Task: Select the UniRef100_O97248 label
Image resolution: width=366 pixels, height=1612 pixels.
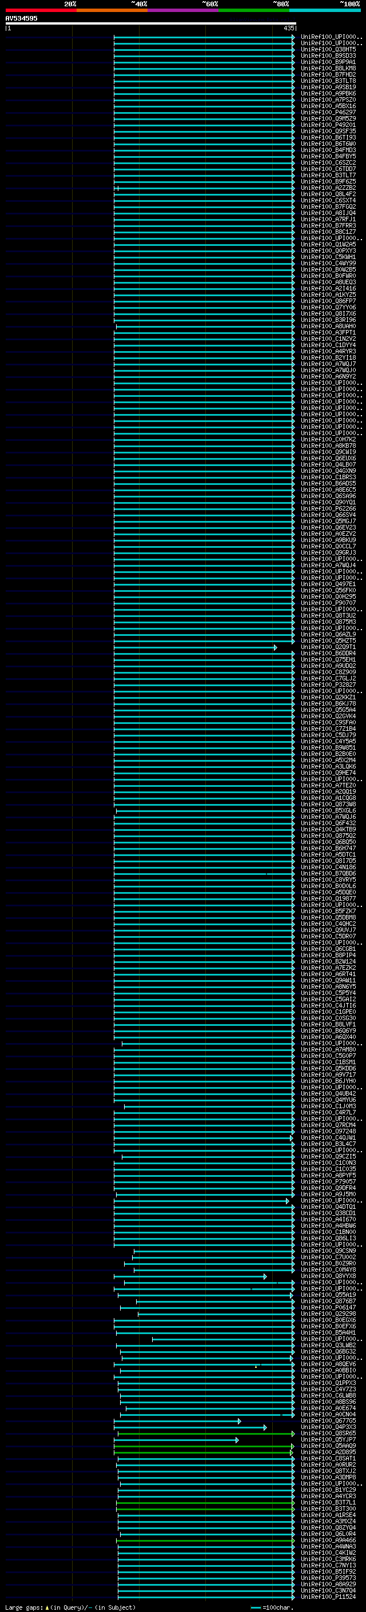Action: [x=328, y=1132]
